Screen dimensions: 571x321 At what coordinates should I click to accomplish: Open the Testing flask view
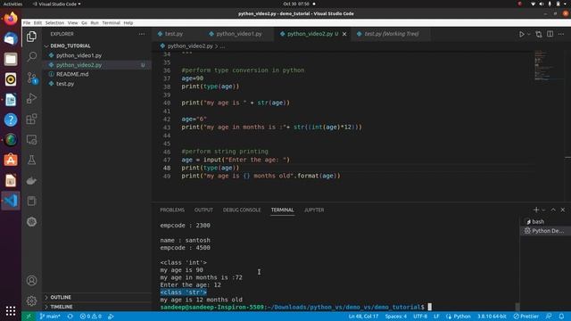point(32,160)
